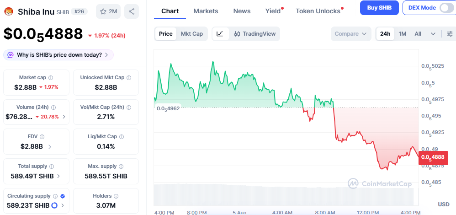
Task: Click the Market cap $2.88B value
Action: pos(25,87)
